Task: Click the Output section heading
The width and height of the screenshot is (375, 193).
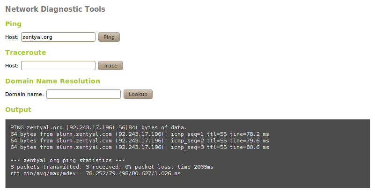Action: coord(18,110)
